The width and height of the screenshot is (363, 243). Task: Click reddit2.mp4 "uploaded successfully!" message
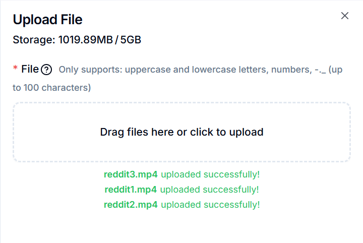210,205
